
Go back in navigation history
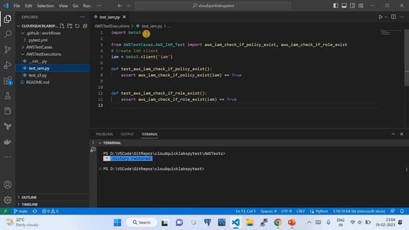120,6
